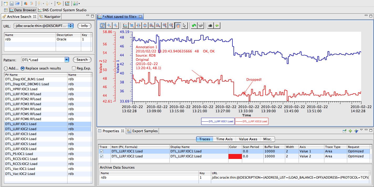Click the red color swatch for IOC2 trace
Viewport: 374px width, 187px height.
pyautogui.click(x=235, y=156)
